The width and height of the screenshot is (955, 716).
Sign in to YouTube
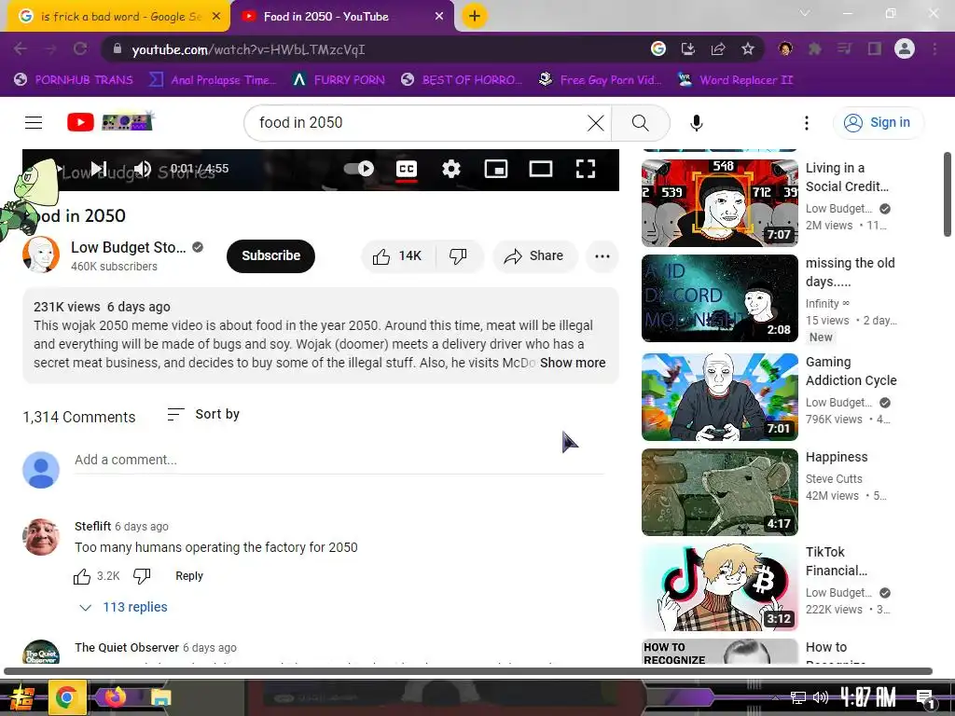(x=878, y=122)
